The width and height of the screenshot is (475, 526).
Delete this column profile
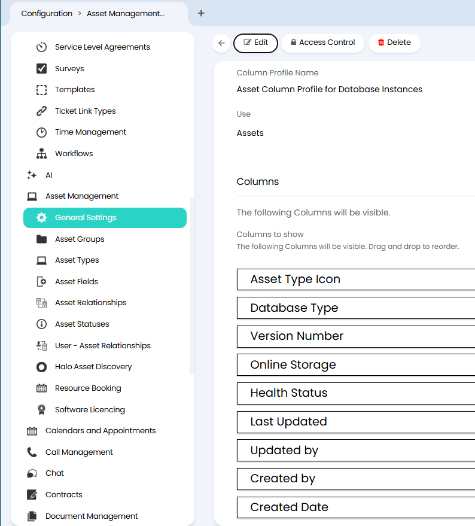[394, 43]
